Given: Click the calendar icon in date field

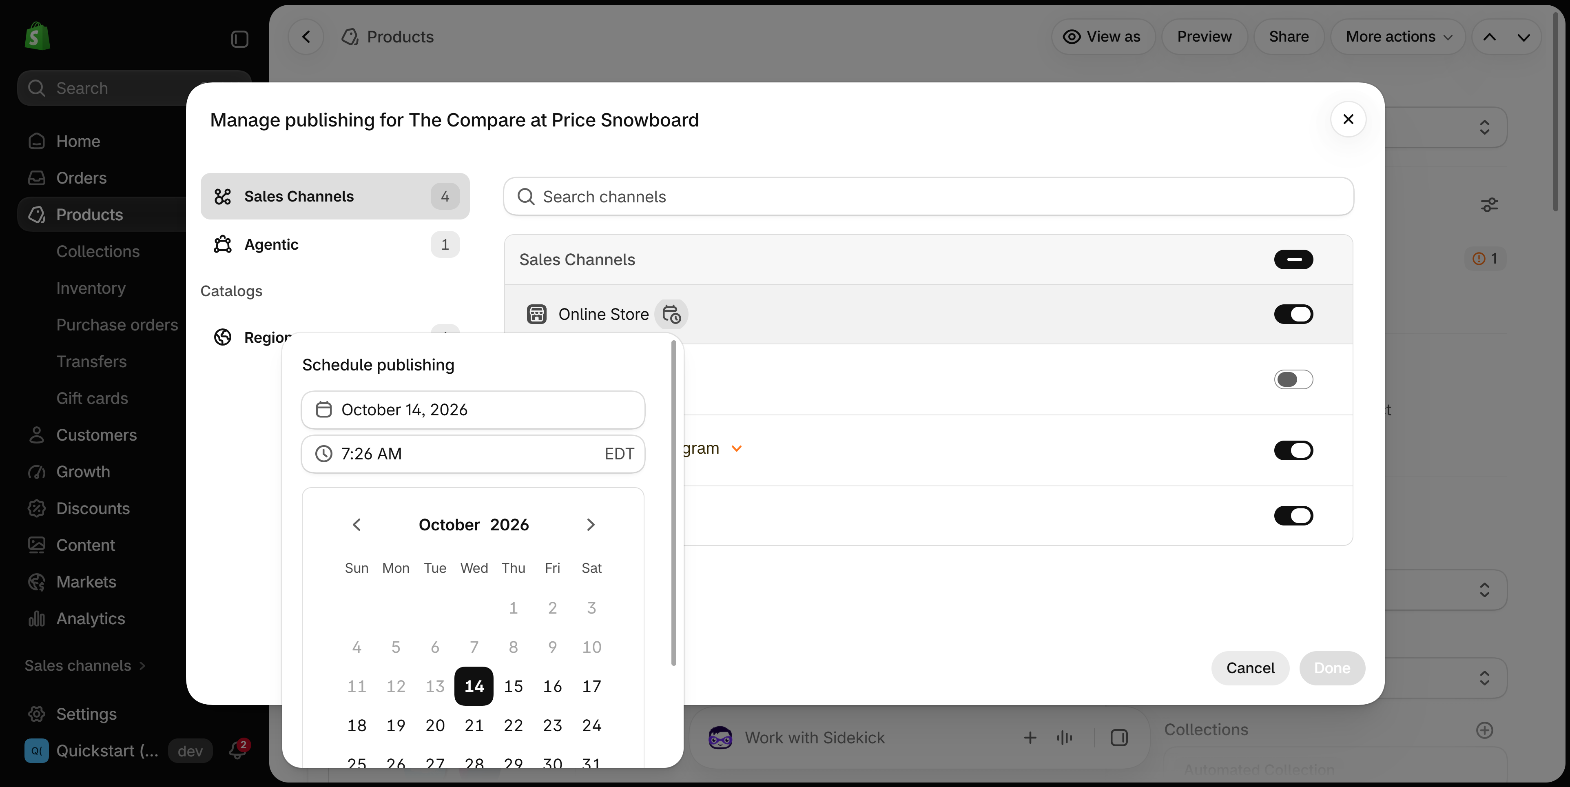Looking at the screenshot, I should (x=323, y=410).
